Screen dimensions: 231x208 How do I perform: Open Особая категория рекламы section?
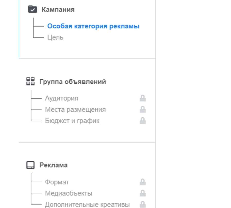(93, 26)
